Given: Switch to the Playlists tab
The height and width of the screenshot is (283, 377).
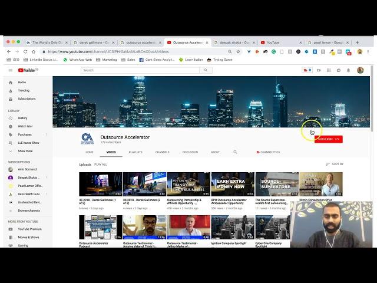Looking at the screenshot, I should (135, 152).
